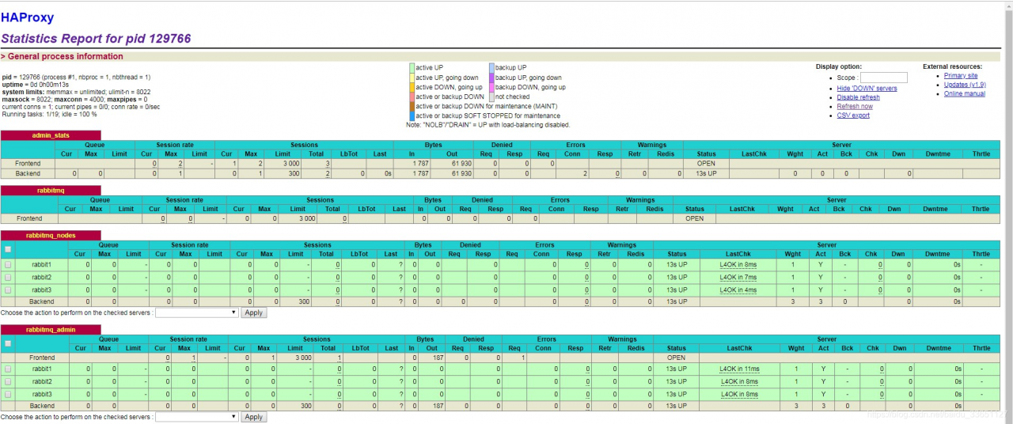Open the Online manual link

click(964, 93)
